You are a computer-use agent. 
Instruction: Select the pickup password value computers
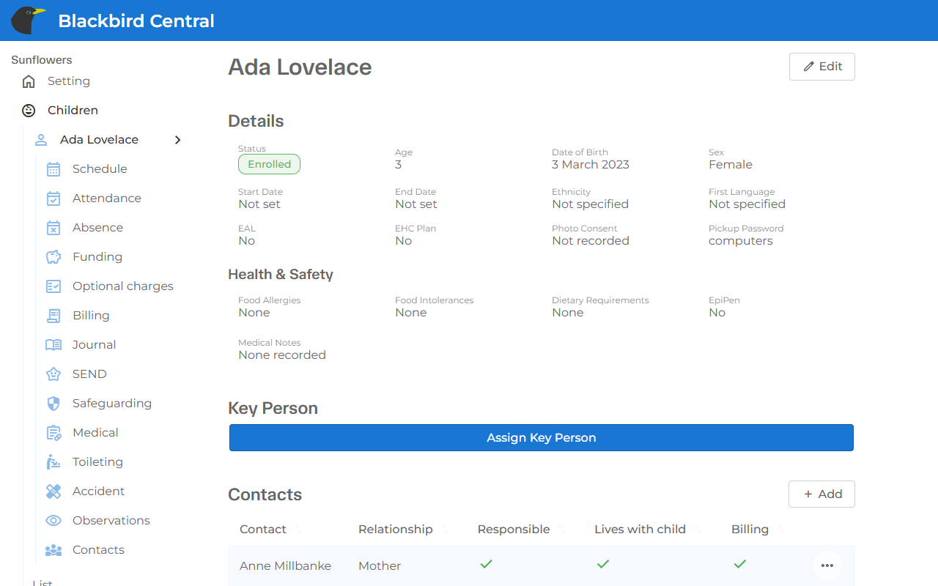(741, 241)
